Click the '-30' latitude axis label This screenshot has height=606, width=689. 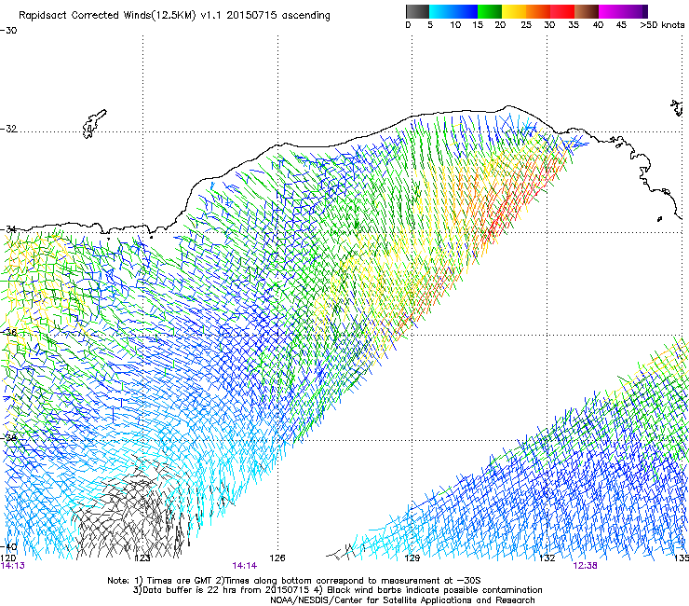[x=8, y=31]
